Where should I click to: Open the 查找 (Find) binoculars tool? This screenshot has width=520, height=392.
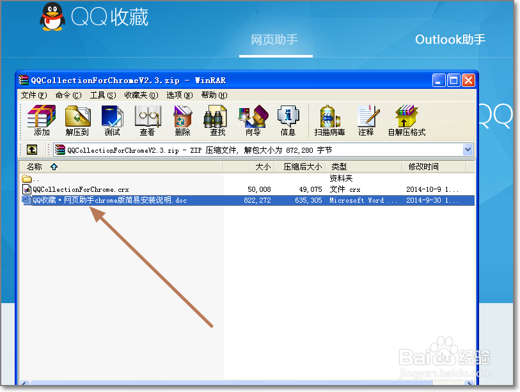(218, 120)
